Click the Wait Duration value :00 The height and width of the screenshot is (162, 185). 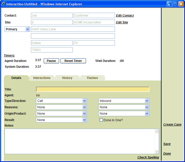[122, 61]
